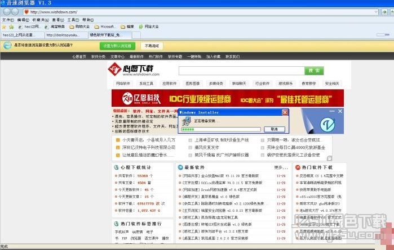Image resolution: width=394 pixels, height=250 pixels.
Task: Open 文章中心 in the dark nav bar
Action: tap(117, 57)
